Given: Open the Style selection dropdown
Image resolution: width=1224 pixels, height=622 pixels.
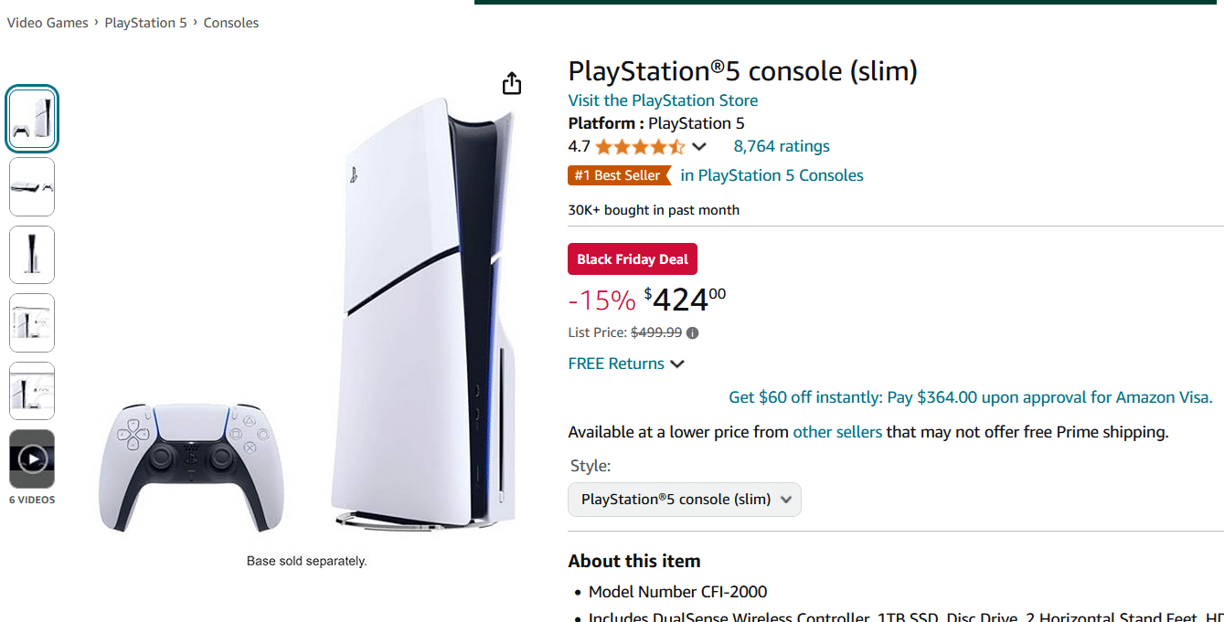Looking at the screenshot, I should [x=684, y=500].
